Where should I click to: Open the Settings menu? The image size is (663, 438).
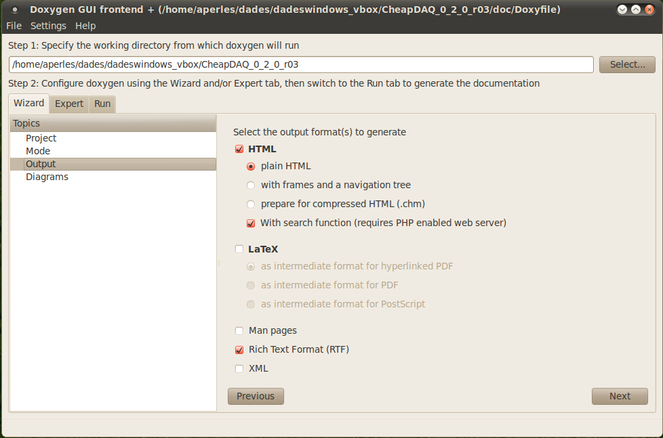(x=48, y=26)
